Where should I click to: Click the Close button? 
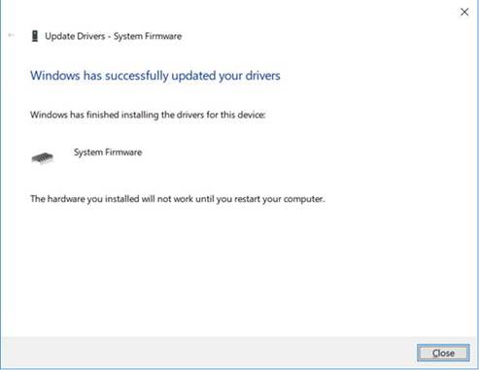coord(443,353)
